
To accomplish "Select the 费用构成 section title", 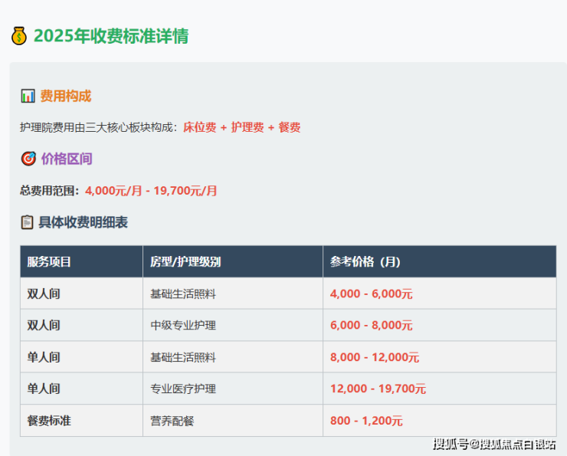I will (x=66, y=96).
